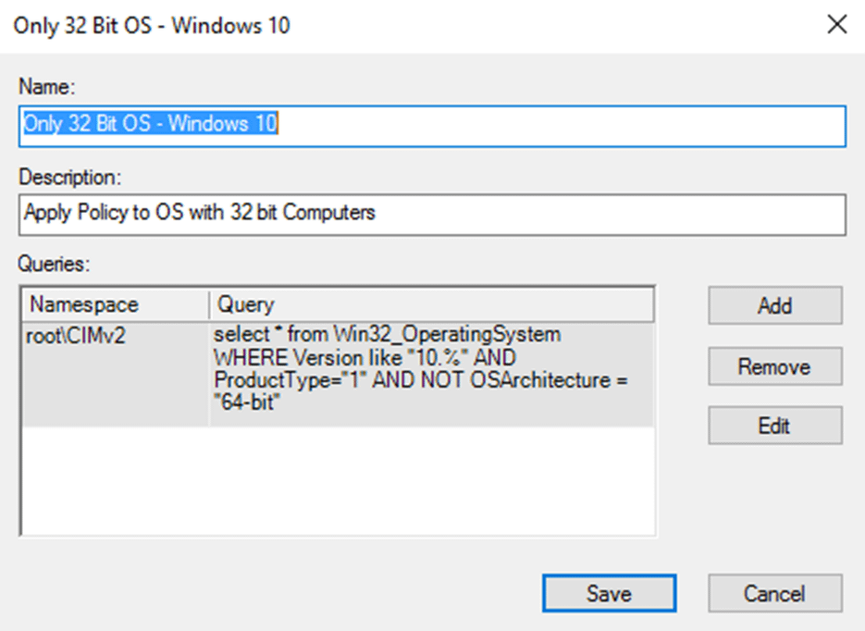Remove the selected query
The width and height of the screenshot is (865, 631).
point(775,366)
